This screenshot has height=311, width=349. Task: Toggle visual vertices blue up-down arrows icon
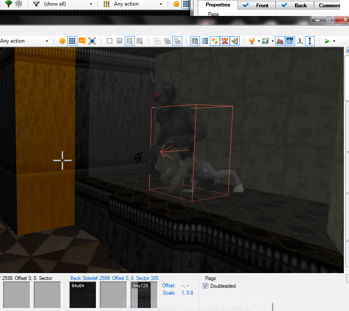[x=310, y=41]
